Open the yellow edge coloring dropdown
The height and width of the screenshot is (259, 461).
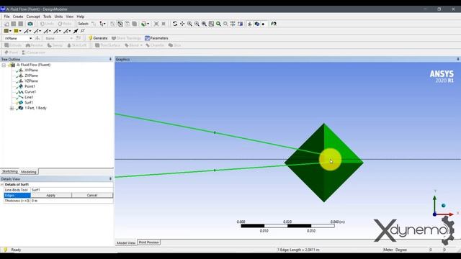coord(17,31)
